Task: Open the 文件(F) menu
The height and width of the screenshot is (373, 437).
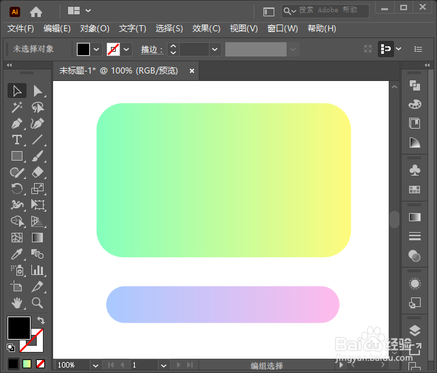Action: [x=20, y=29]
